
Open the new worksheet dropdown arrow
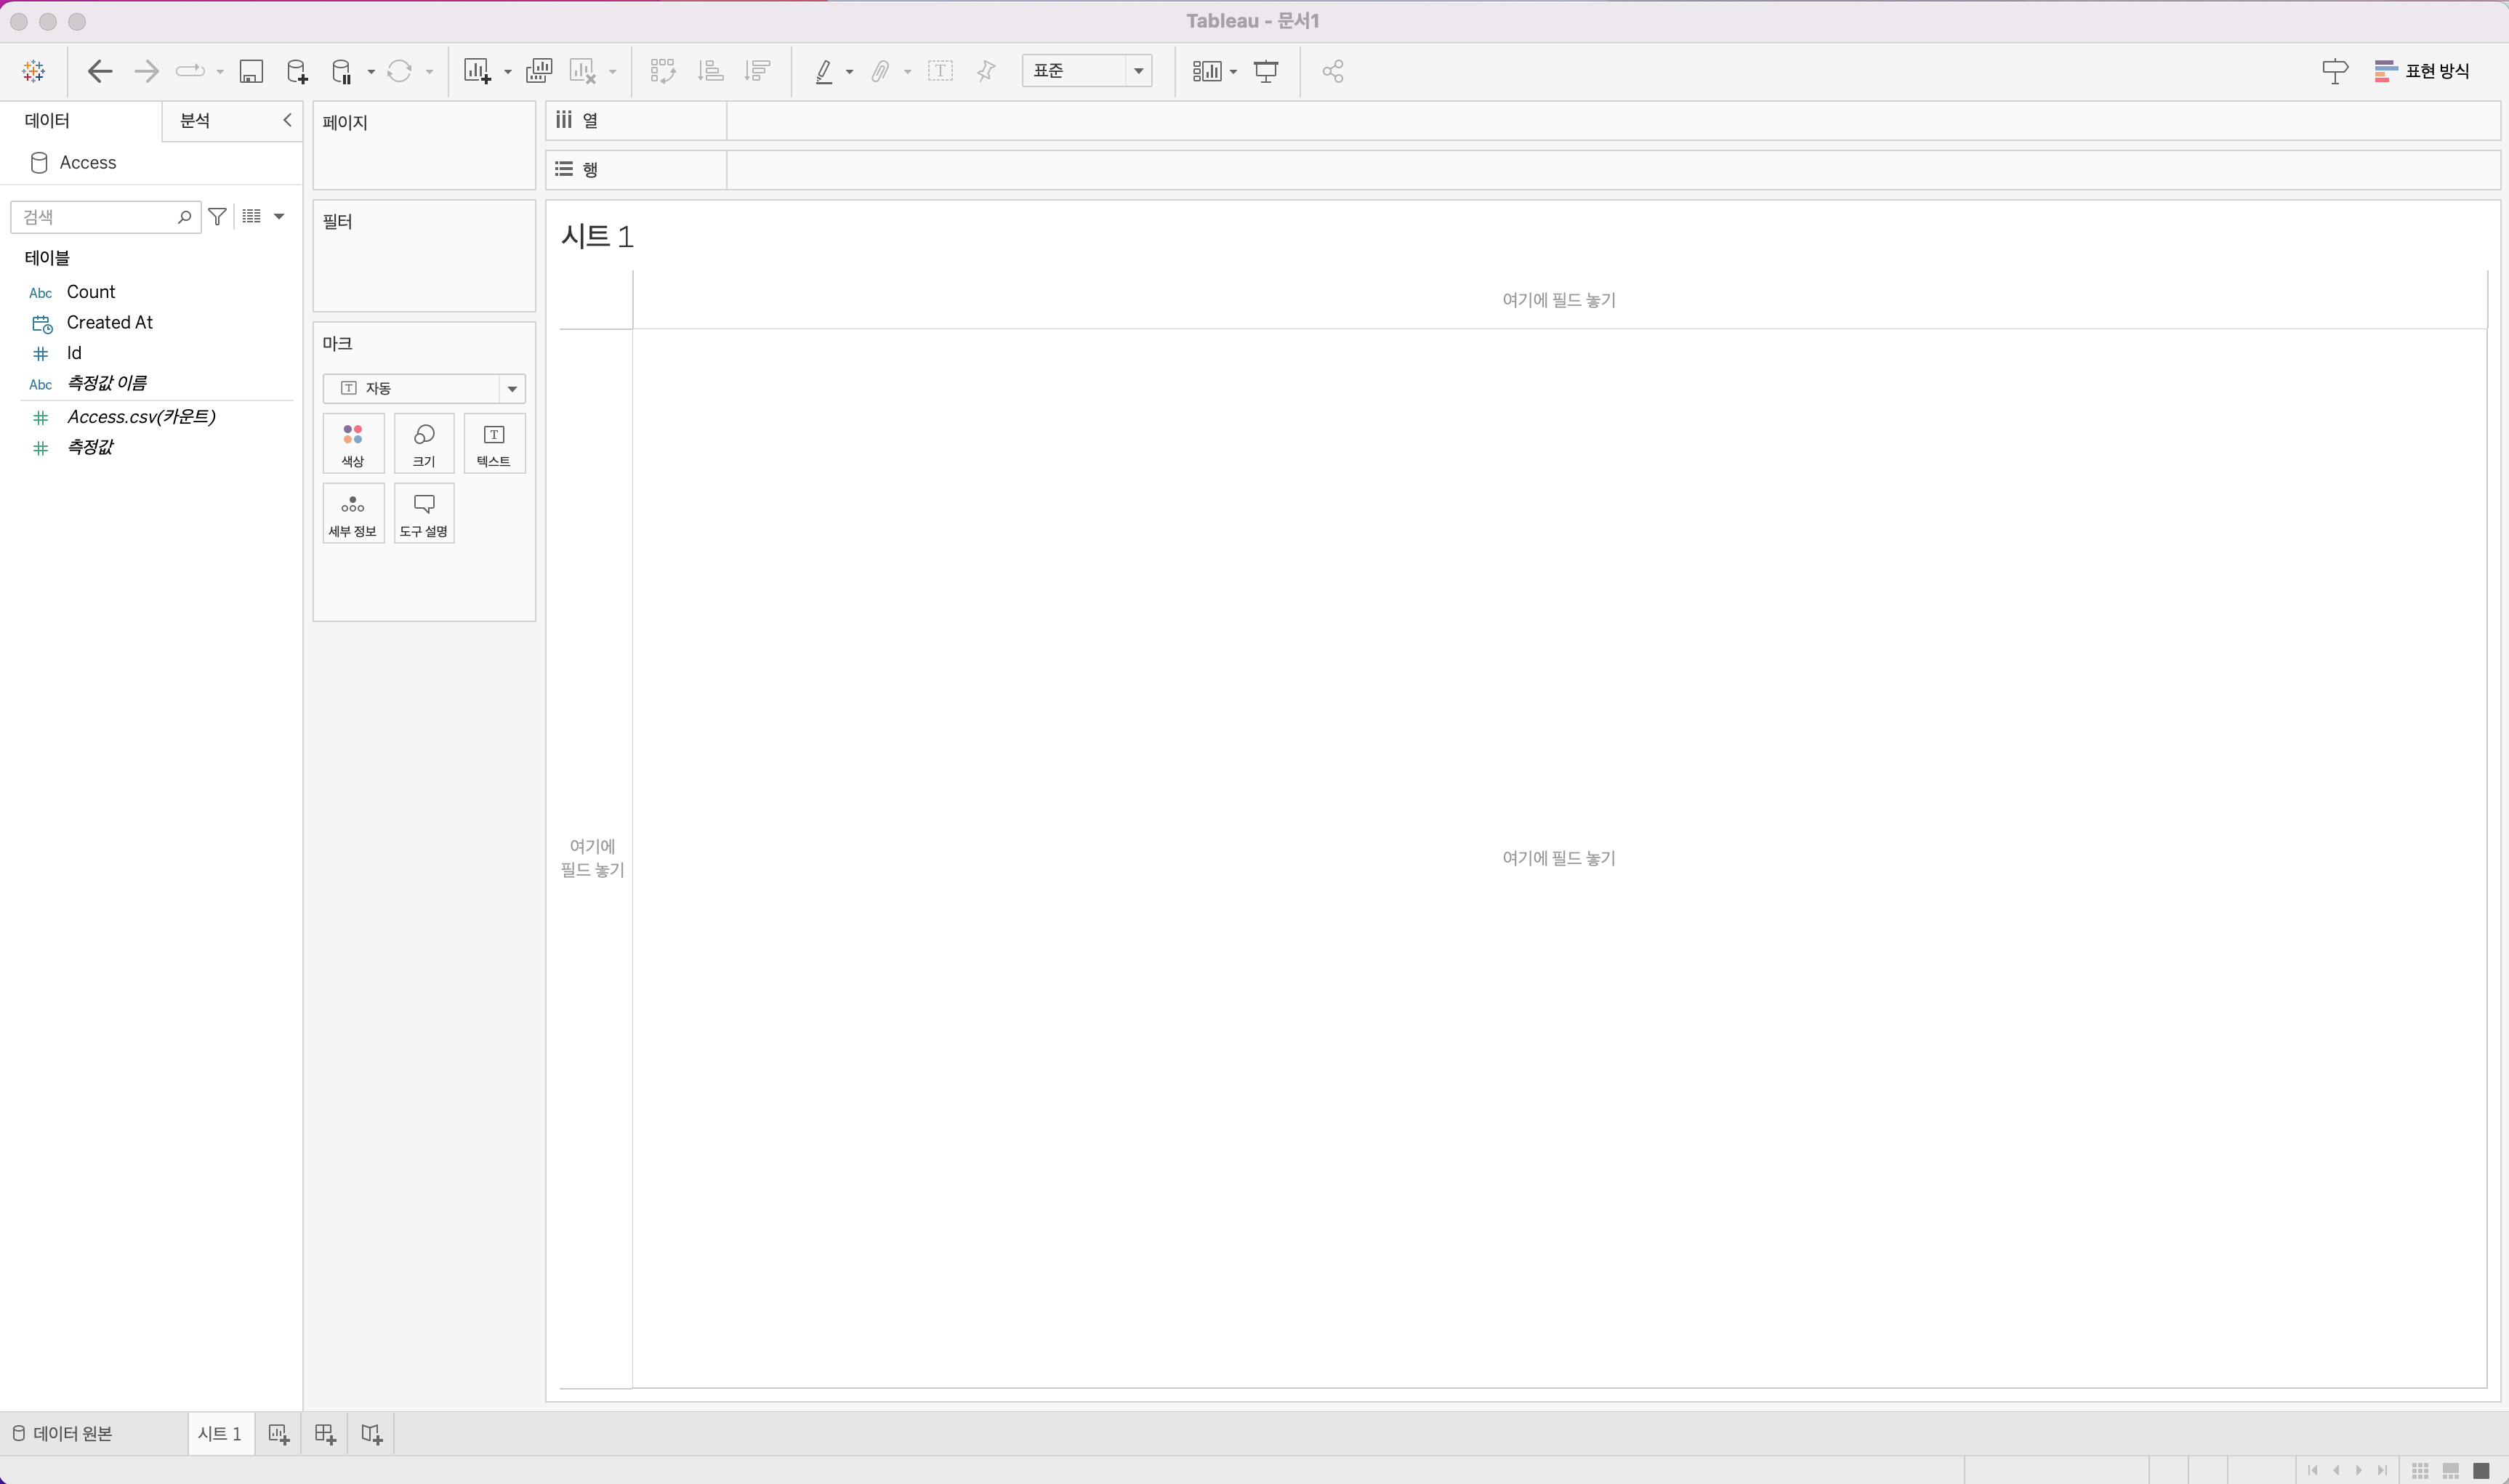(507, 72)
